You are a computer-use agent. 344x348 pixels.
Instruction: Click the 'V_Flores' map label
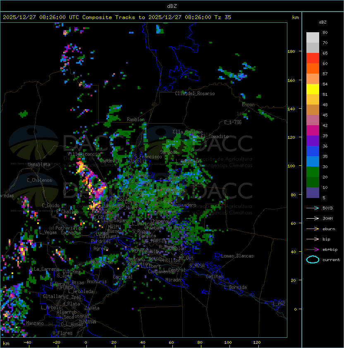point(62,333)
